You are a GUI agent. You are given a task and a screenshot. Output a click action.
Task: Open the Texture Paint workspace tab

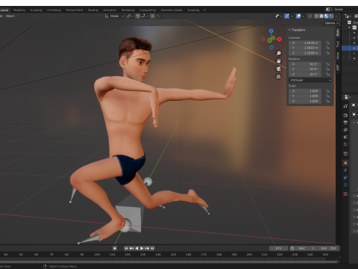(74, 10)
